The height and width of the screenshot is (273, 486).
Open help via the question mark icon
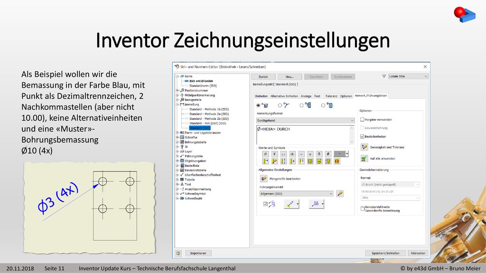coord(178,253)
